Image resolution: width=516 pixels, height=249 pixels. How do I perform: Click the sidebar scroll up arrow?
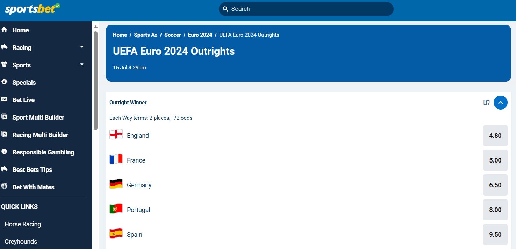pos(95,27)
